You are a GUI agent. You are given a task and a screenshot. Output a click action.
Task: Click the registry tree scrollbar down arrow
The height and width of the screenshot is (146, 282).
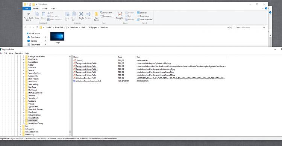coord(70,135)
